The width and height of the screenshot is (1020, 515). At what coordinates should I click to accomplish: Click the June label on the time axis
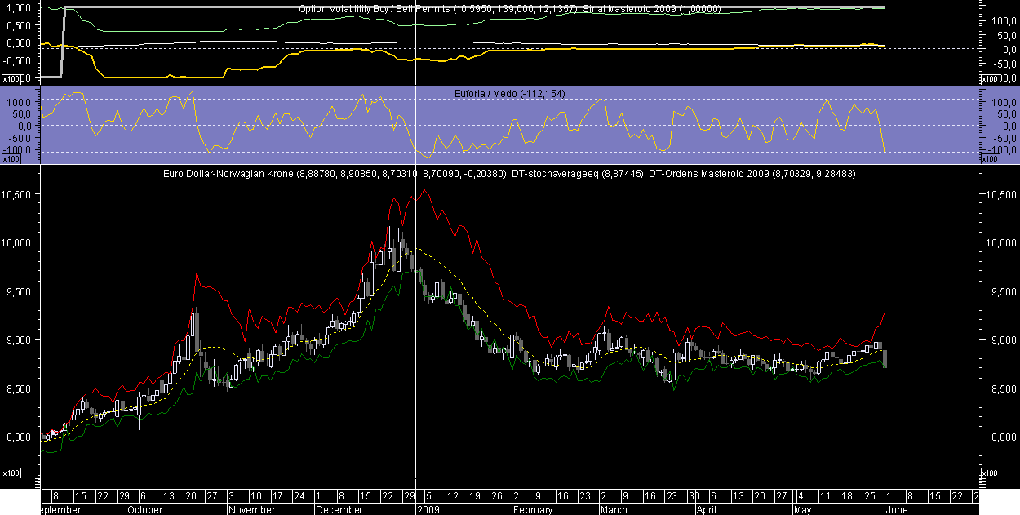pos(897,509)
